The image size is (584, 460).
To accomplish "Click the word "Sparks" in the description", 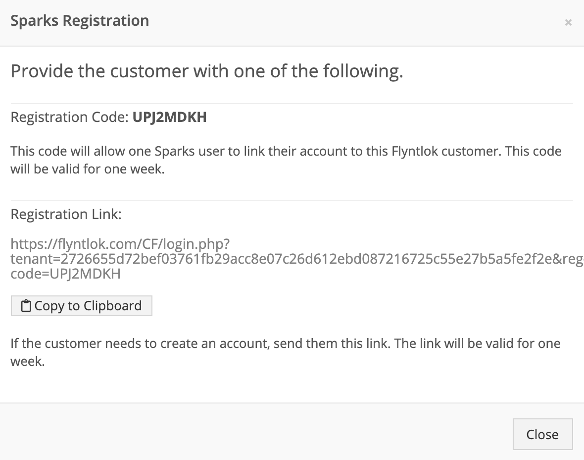I will coord(174,152).
